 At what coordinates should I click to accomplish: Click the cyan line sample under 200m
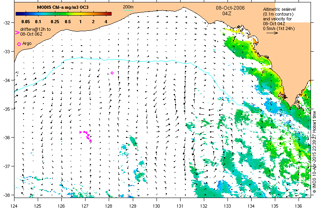pyautogui.click(x=128, y=10)
